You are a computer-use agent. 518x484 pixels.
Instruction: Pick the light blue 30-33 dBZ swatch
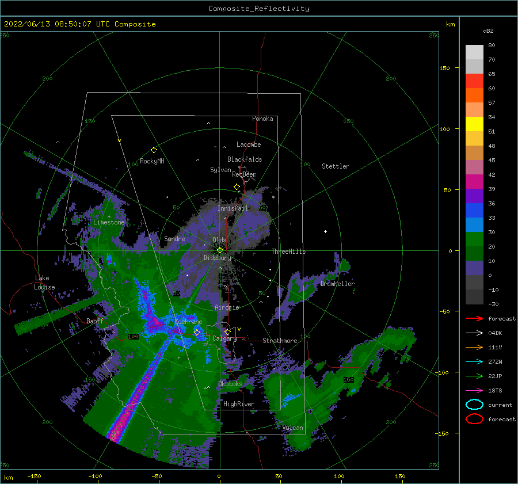click(x=474, y=224)
